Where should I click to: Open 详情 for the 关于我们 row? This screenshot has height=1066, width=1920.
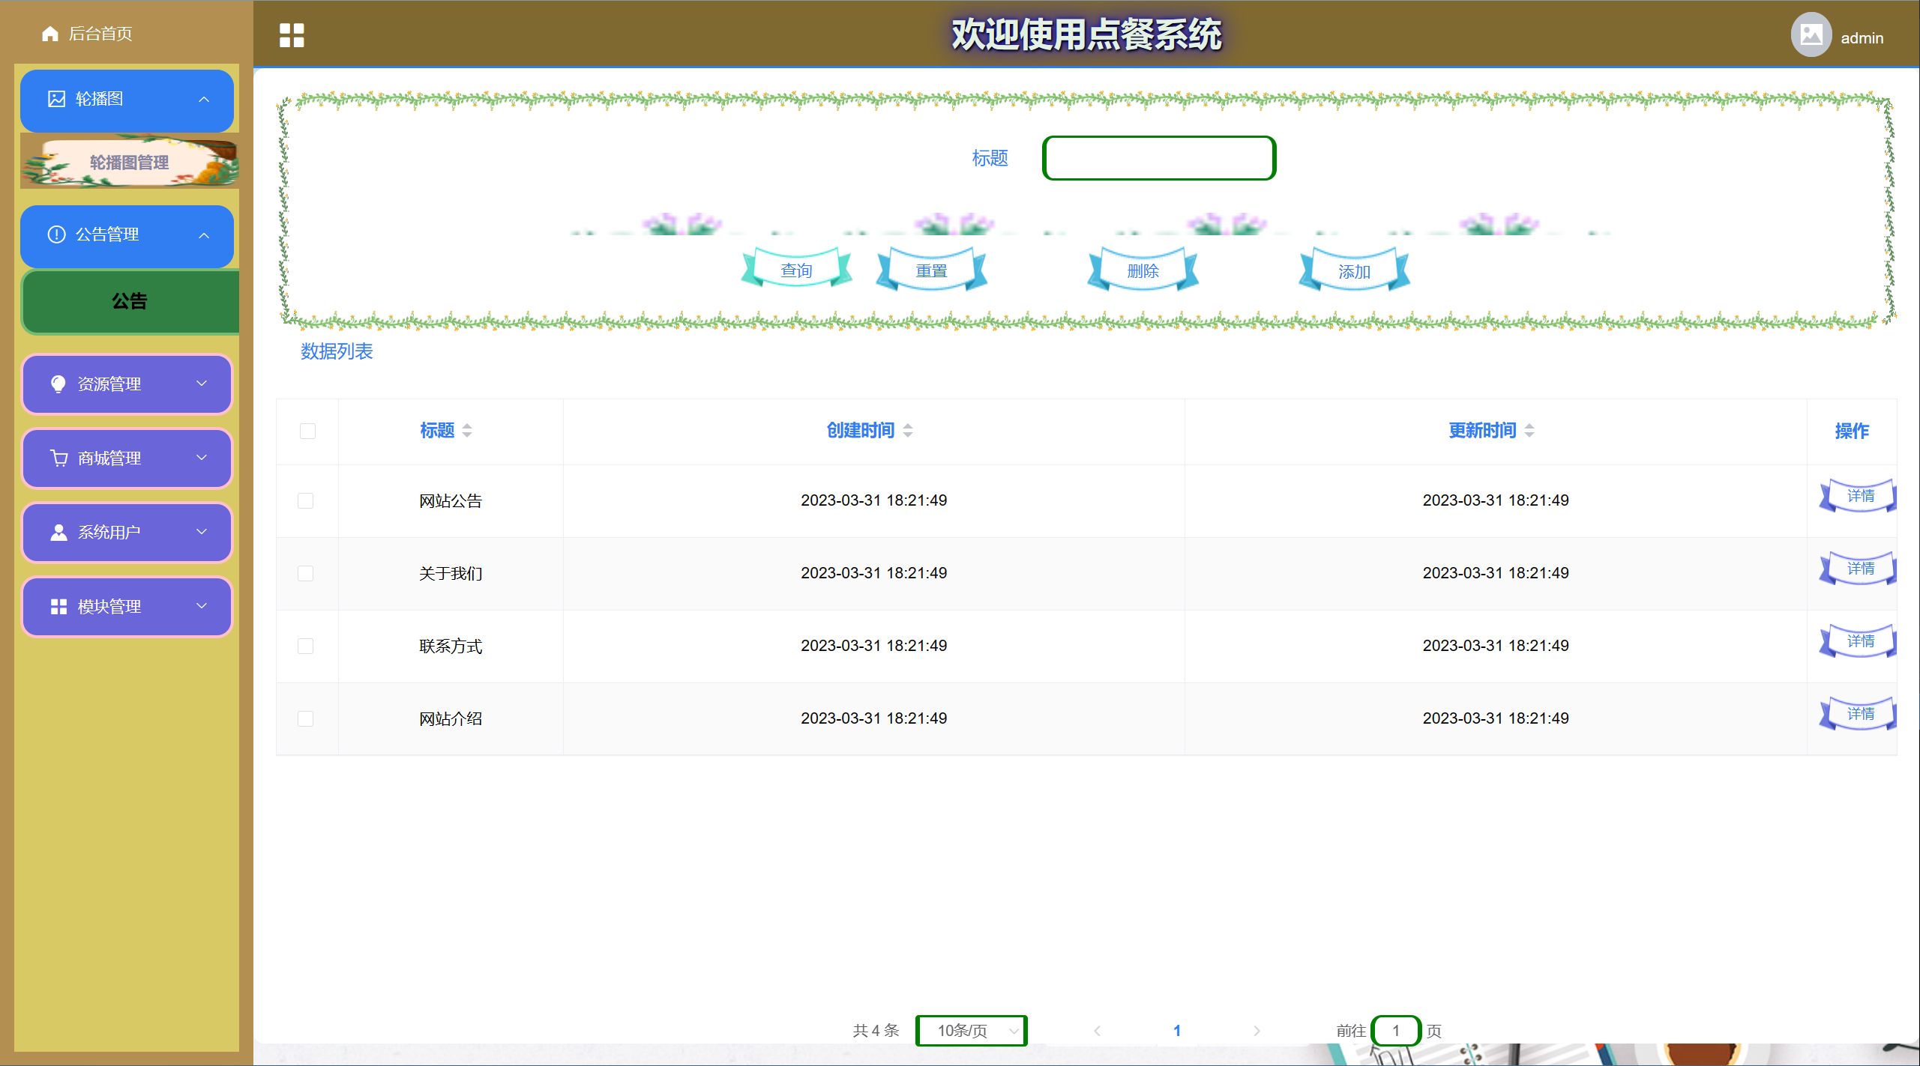[1859, 569]
